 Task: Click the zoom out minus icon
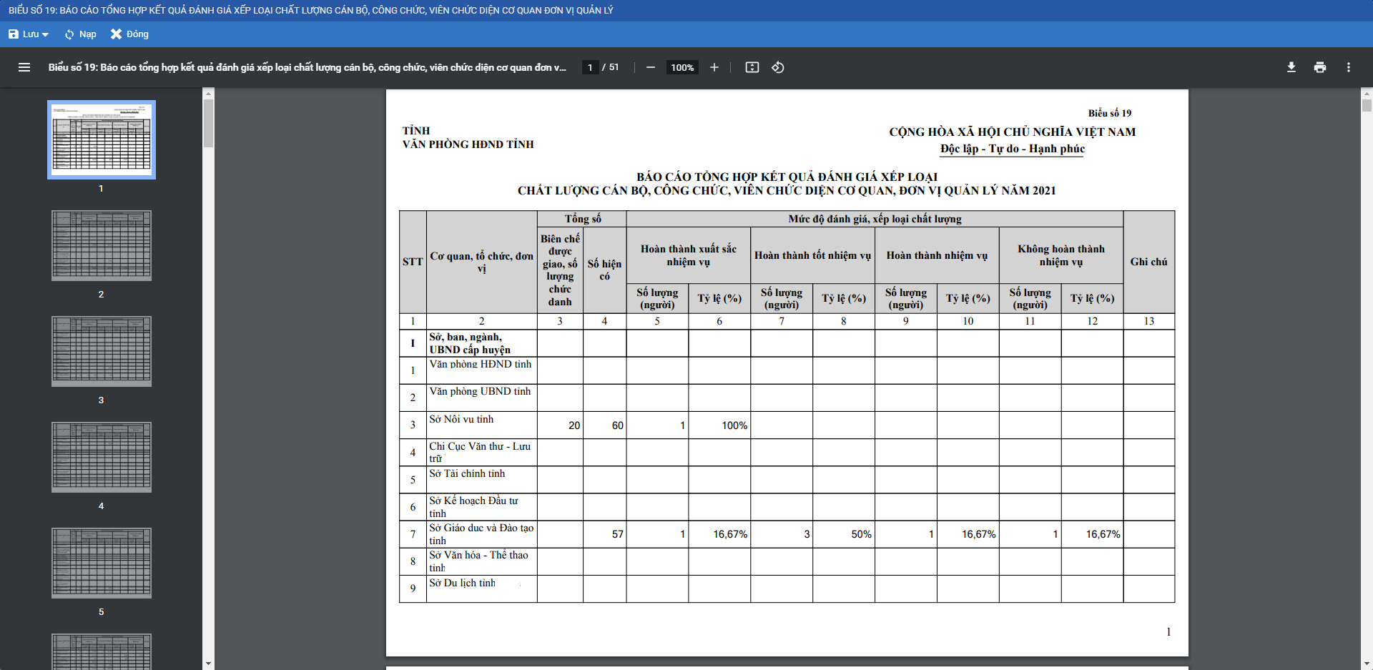point(650,67)
